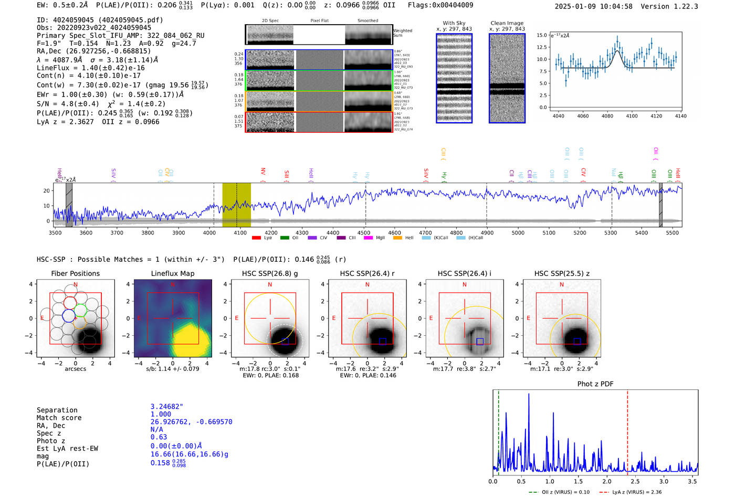Open the HSC SSP(26.4) i image
The image size is (735, 500).
click(x=465, y=318)
